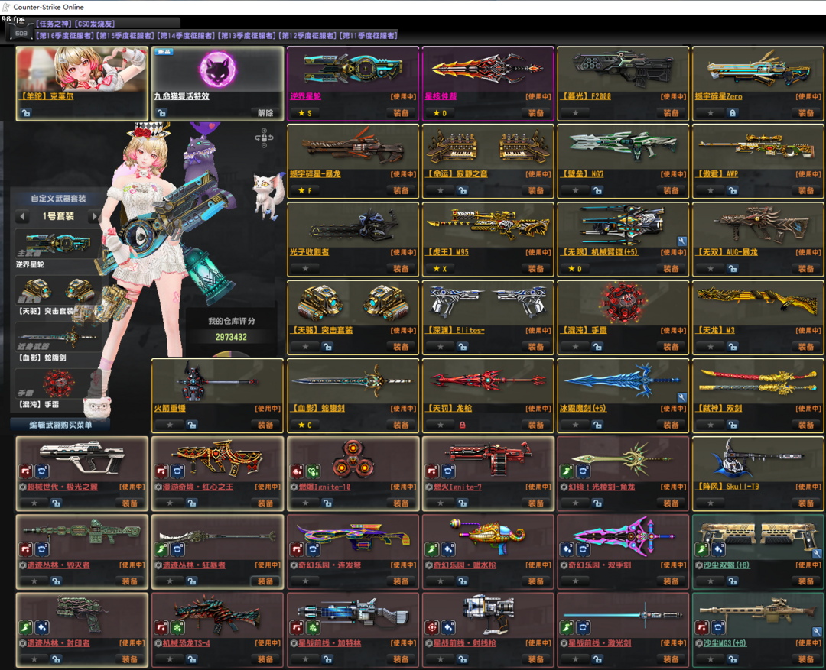Click the closed padlock on 撼宇碎星Zero card
The width and height of the screenshot is (826, 670).
tap(732, 112)
